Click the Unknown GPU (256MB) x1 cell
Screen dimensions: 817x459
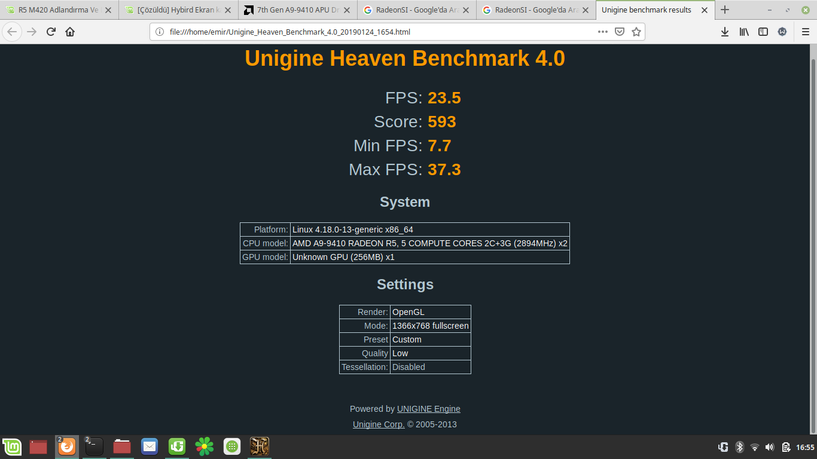tap(429, 257)
